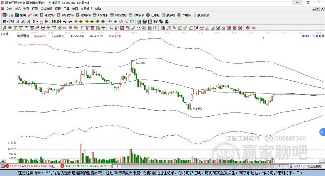Image resolution: width=325 pixels, height=176 pixels.
Task: Open the 江恩轮 Gann wheel tool
Action: (x=153, y=15)
